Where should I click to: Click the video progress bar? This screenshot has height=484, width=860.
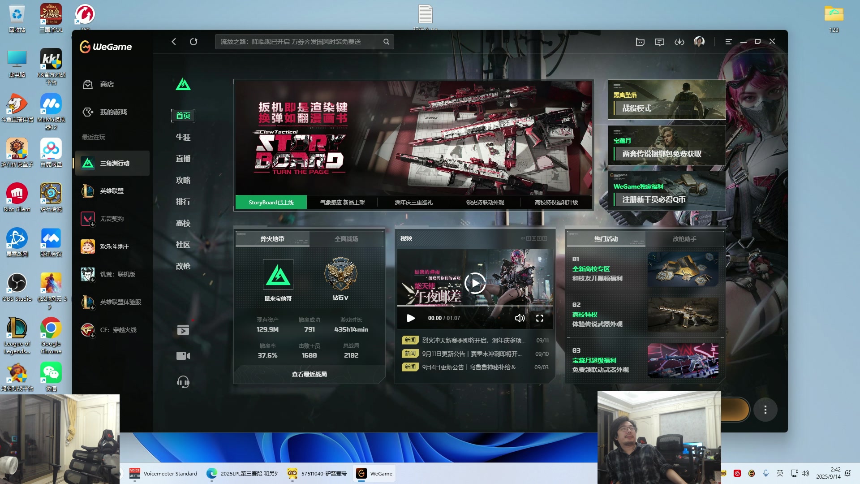tap(475, 306)
